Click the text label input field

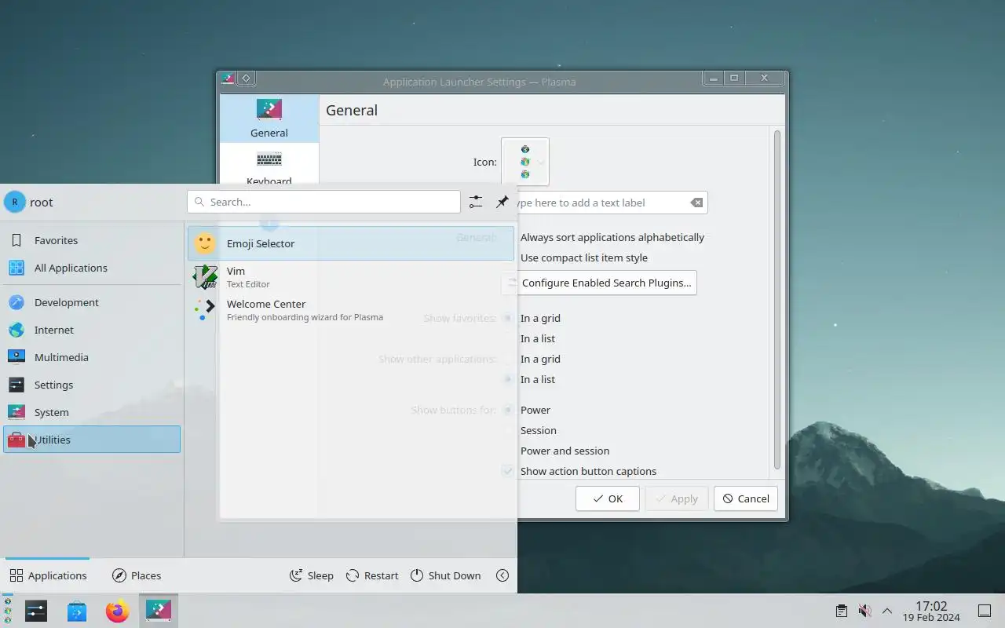[605, 203]
